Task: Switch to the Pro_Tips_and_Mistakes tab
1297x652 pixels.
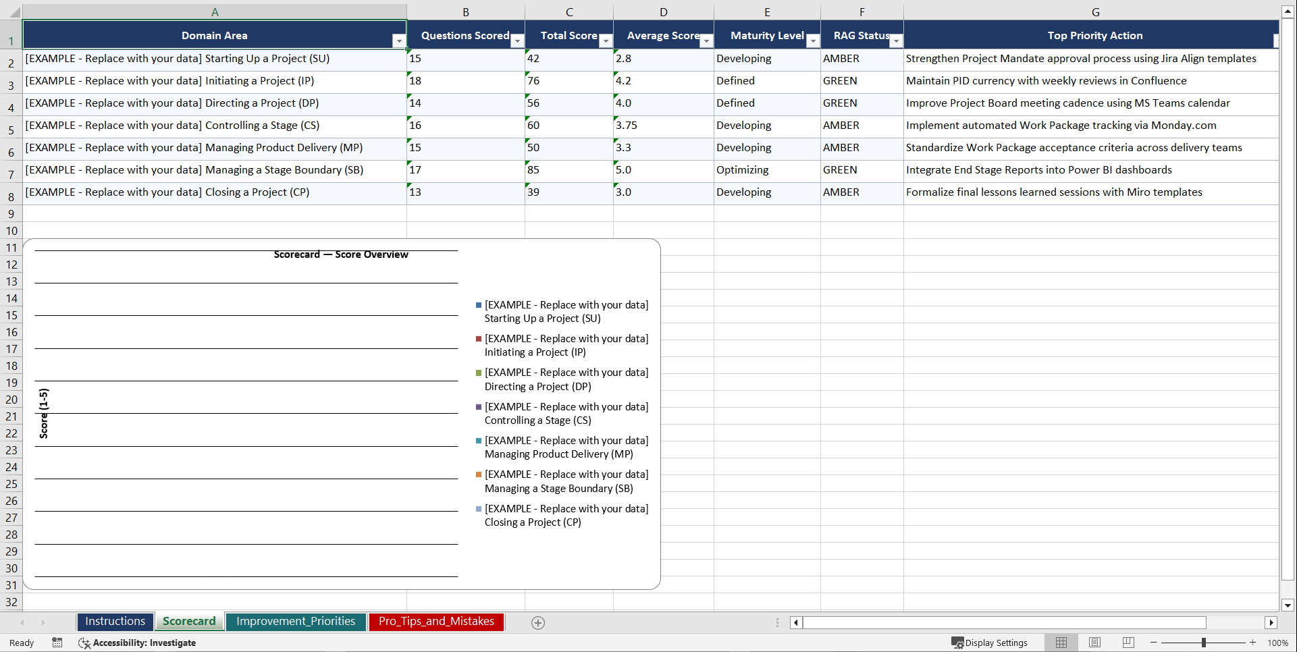Action: click(435, 621)
